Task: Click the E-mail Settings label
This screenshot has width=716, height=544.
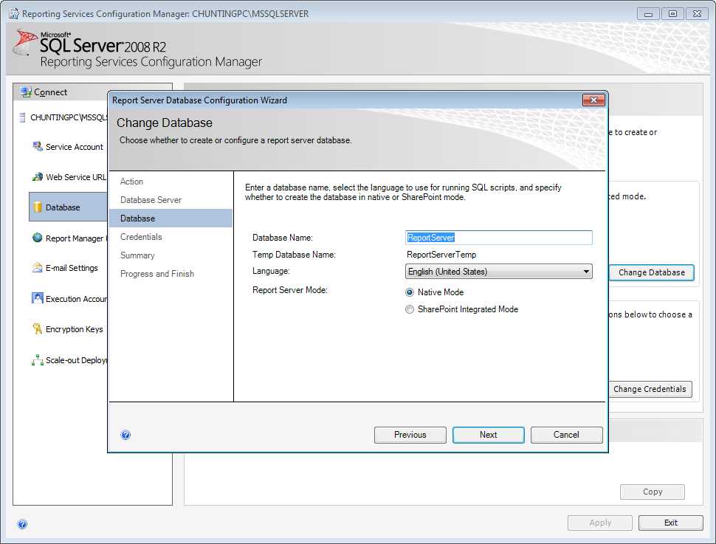Action: 72,268
